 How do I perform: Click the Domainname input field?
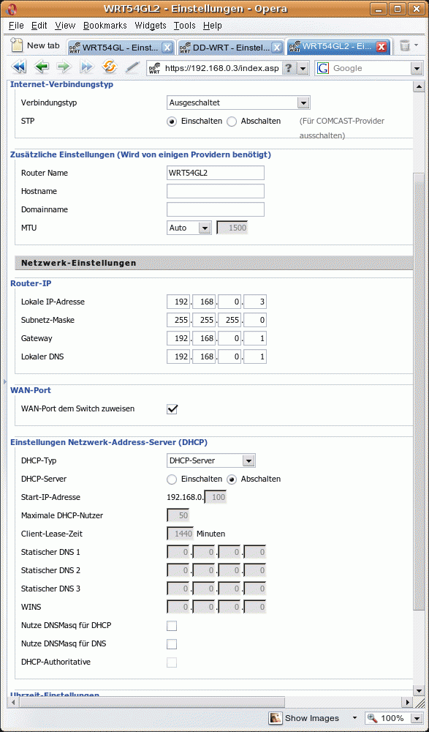(216, 209)
